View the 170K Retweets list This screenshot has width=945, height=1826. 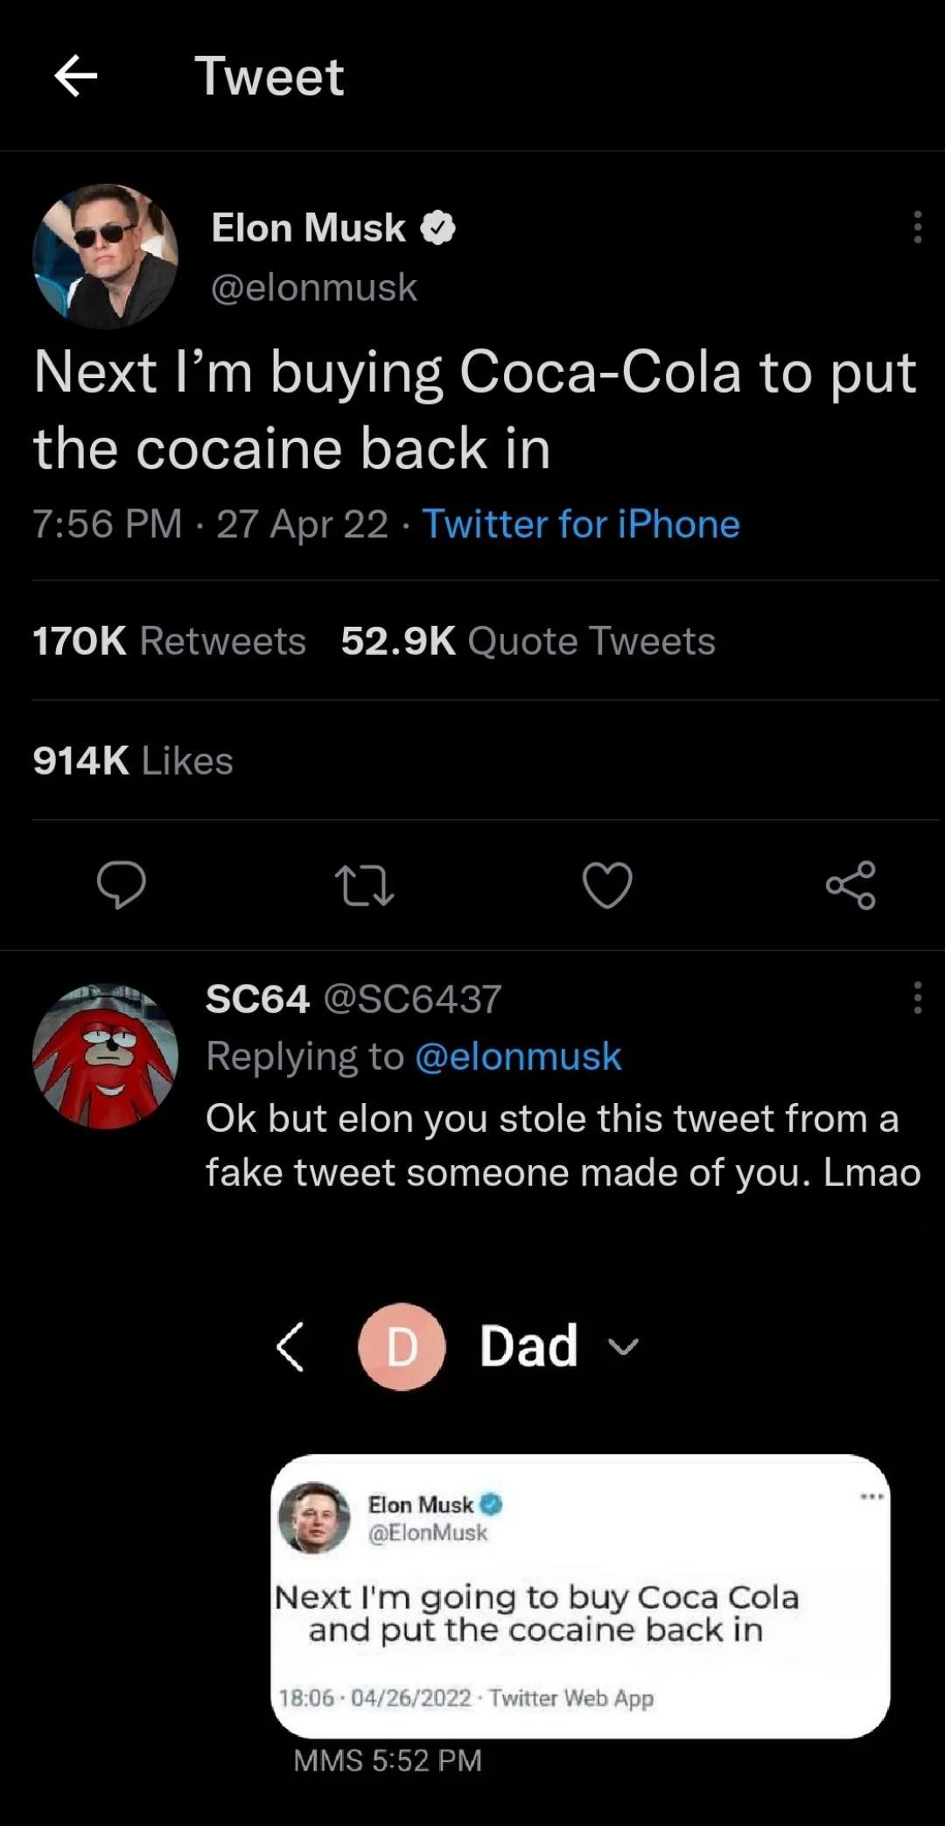[x=169, y=641]
